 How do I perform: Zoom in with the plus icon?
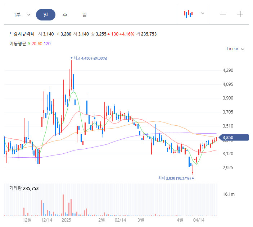coord(240,14)
